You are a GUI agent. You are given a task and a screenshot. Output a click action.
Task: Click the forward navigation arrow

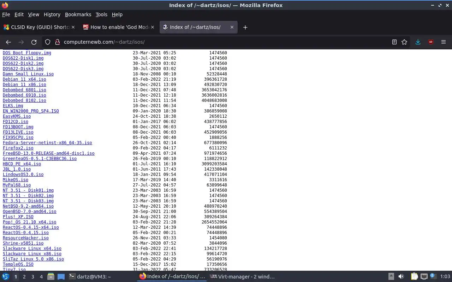21,42
